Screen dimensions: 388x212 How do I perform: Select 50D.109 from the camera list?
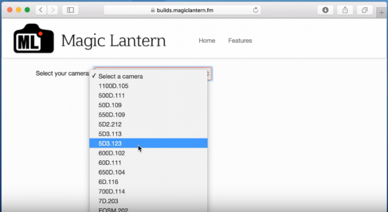click(148, 105)
